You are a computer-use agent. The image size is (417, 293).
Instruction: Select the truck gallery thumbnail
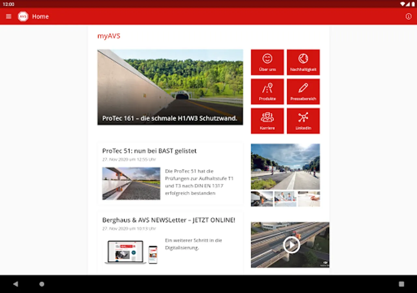(262, 199)
